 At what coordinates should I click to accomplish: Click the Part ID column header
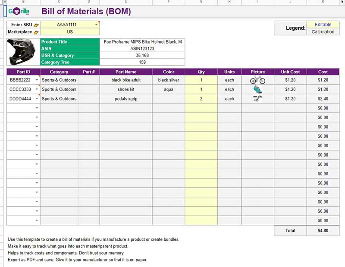click(x=23, y=72)
